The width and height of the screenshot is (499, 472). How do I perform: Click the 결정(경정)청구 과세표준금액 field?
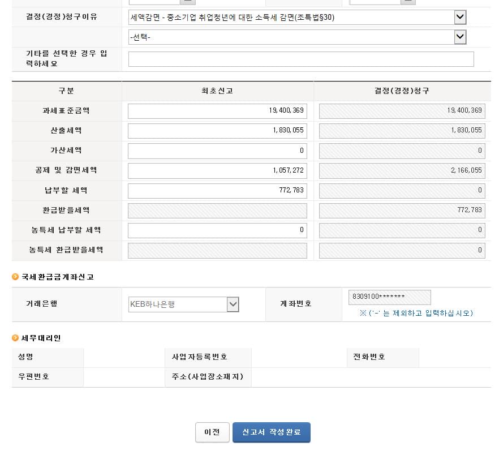(x=402, y=111)
